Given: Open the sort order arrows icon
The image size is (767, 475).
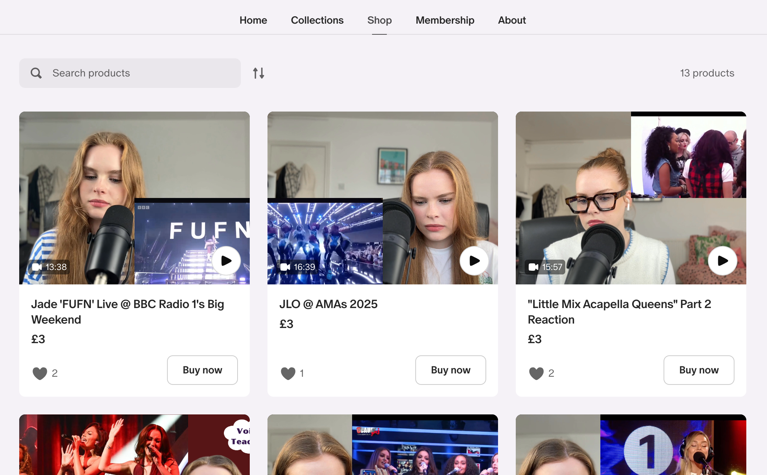Looking at the screenshot, I should (259, 73).
